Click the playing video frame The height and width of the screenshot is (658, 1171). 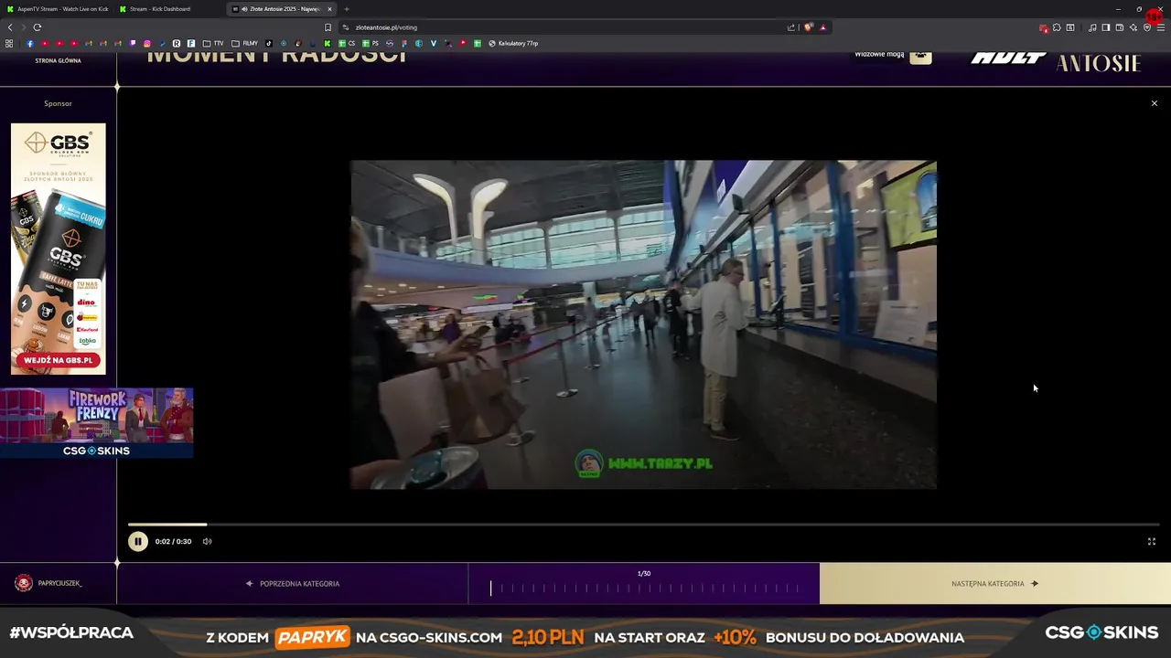[643, 324]
